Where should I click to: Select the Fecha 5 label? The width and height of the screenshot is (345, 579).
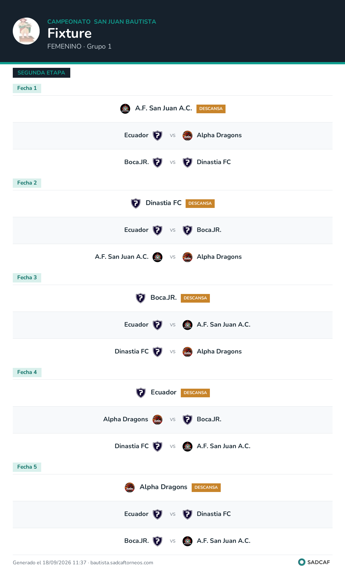click(27, 467)
